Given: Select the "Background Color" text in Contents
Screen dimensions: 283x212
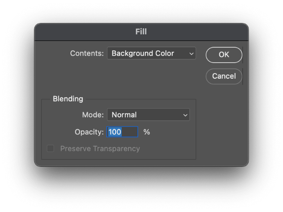Looking at the screenshot, I should 143,53.
